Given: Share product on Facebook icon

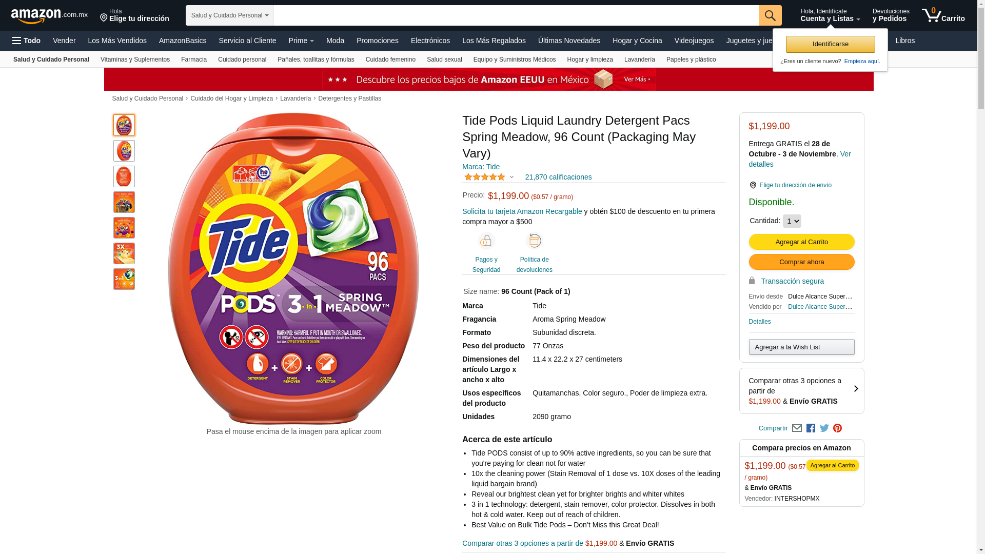Looking at the screenshot, I should coord(811,428).
